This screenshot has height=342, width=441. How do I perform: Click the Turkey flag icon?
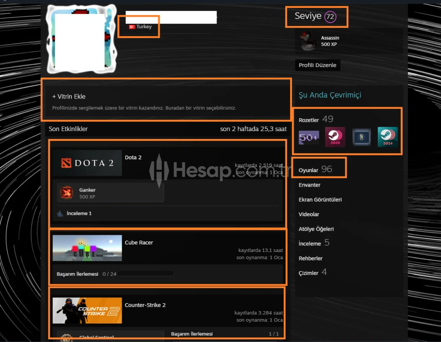pos(132,26)
